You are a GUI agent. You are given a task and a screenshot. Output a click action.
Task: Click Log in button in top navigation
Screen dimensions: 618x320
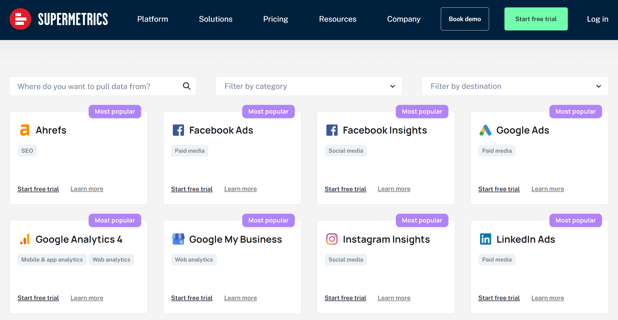click(597, 18)
